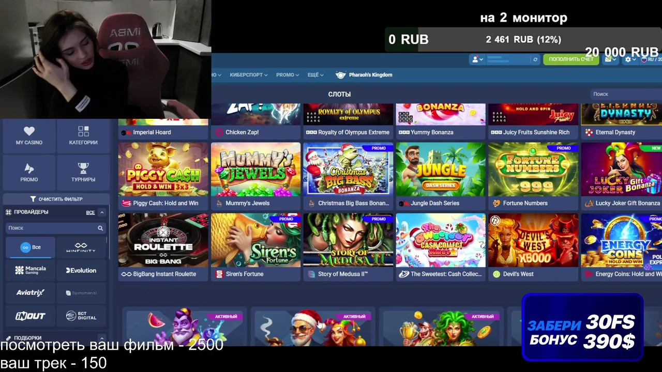The image size is (662, 372).
Task: Open the Promo megaphone section
Action: coord(29,173)
